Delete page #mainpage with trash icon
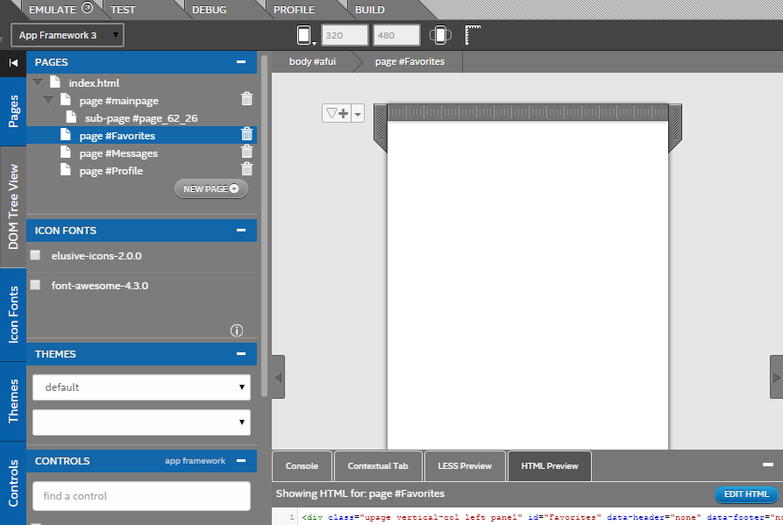This screenshot has height=525, width=783. 246,99
